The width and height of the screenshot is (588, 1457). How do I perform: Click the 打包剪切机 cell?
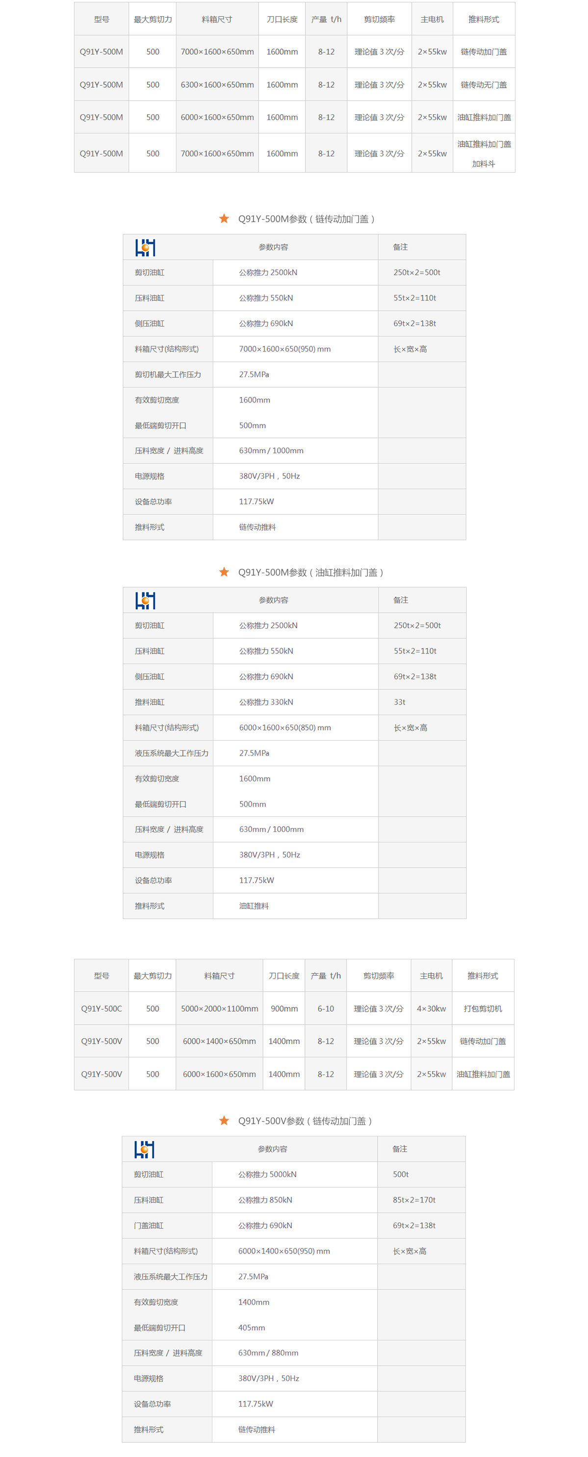483,1008
